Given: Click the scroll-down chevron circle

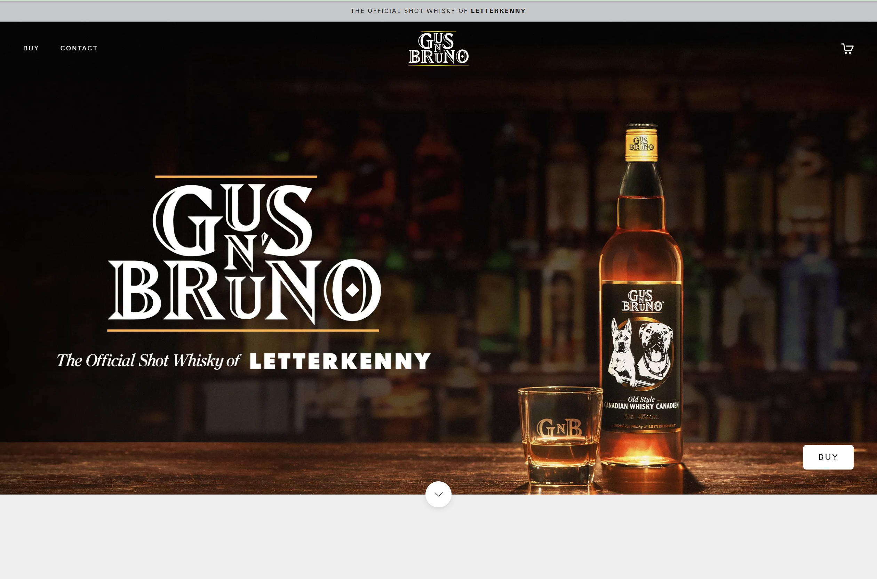Looking at the screenshot, I should [438, 494].
